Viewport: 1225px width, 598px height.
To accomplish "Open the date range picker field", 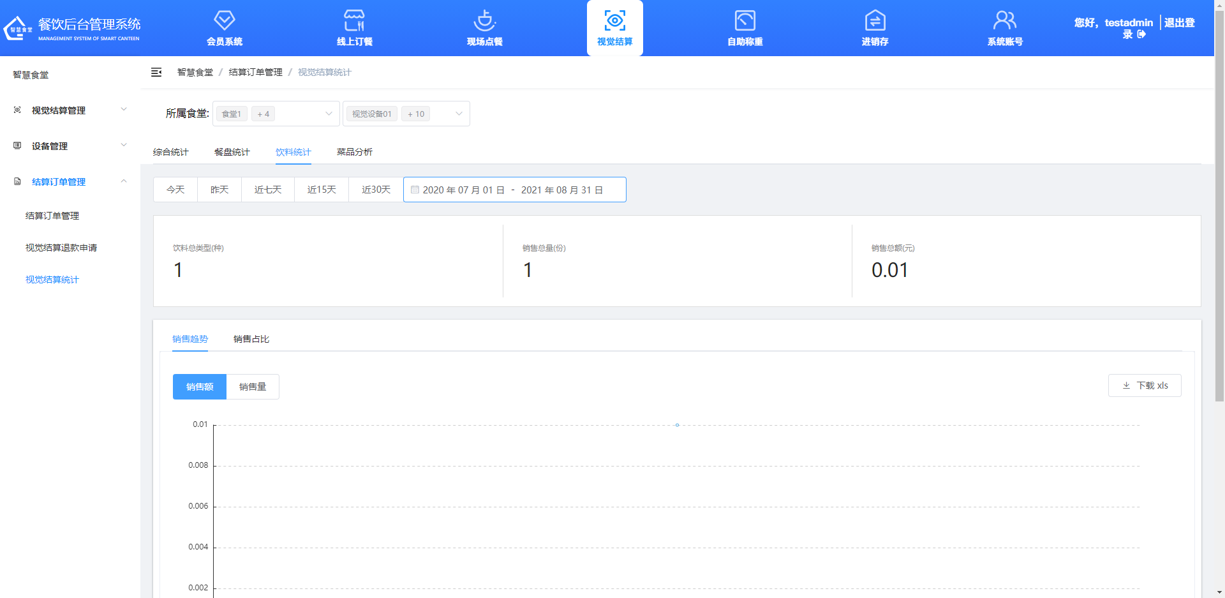I will (514, 189).
